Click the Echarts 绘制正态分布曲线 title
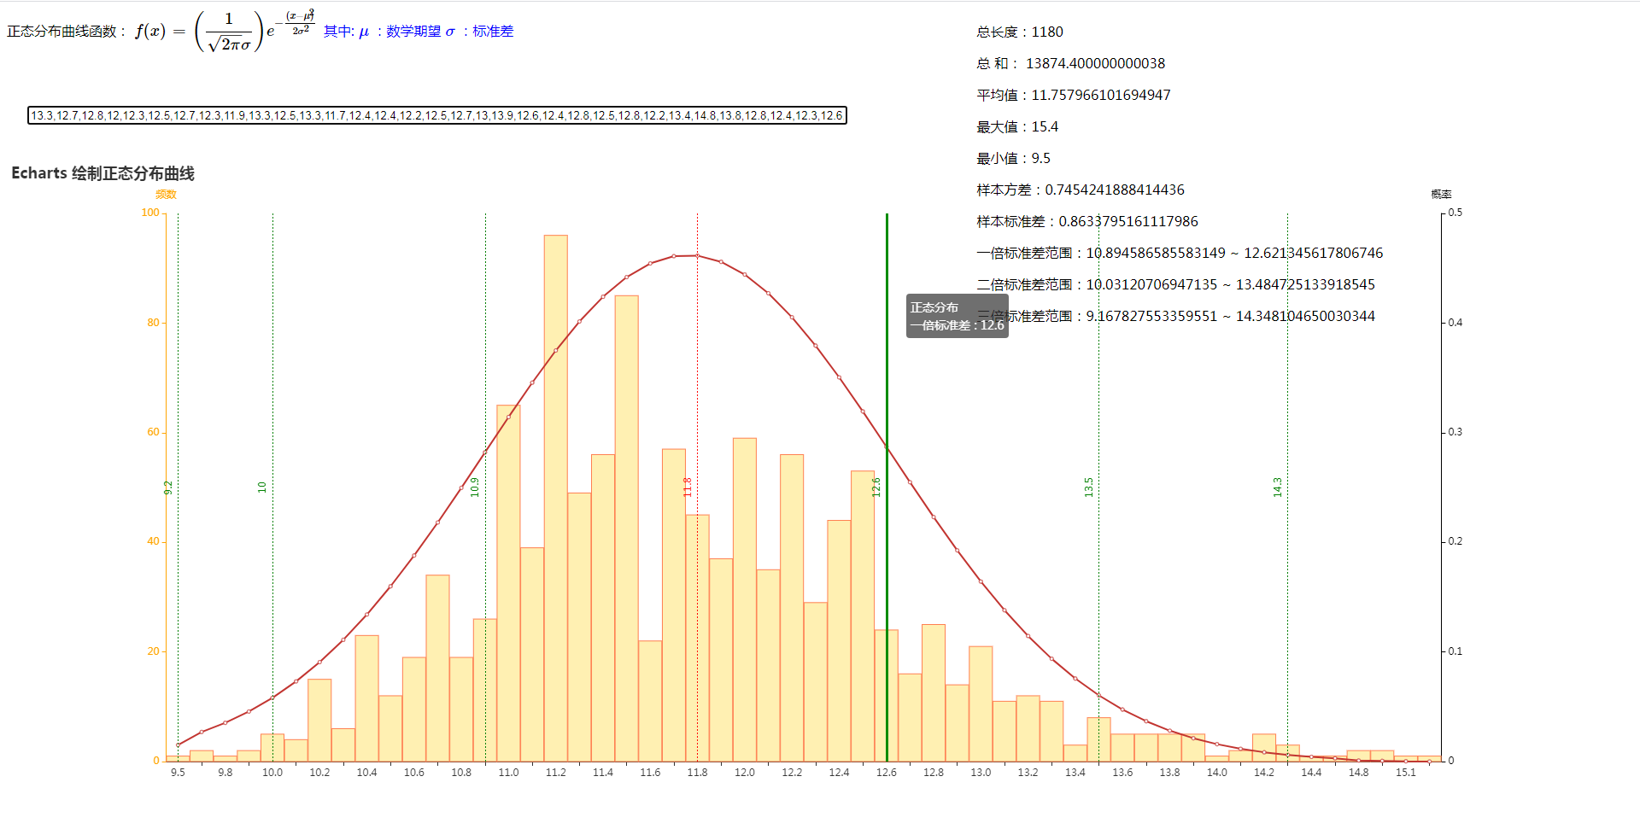 coord(102,173)
